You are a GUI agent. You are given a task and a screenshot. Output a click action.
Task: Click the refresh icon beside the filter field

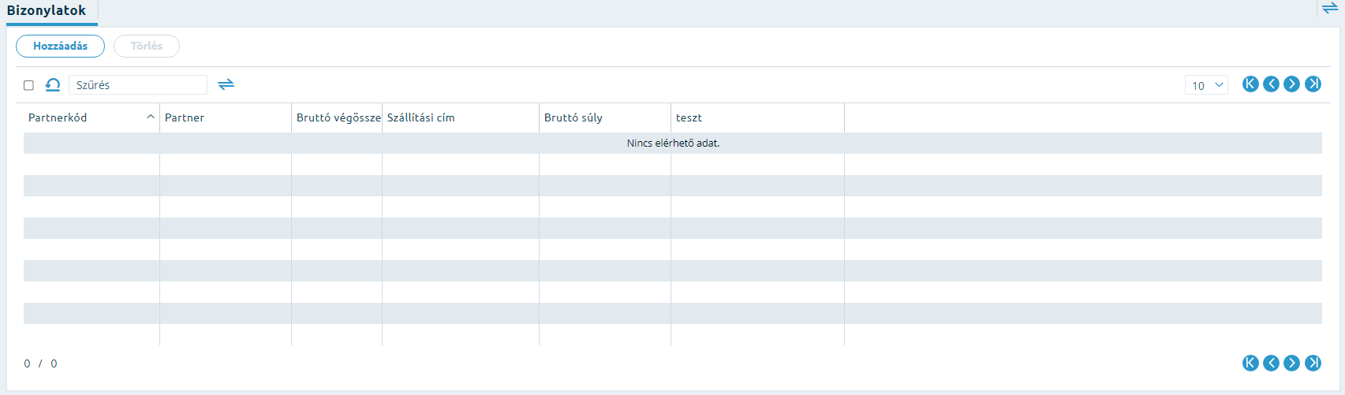tap(53, 84)
